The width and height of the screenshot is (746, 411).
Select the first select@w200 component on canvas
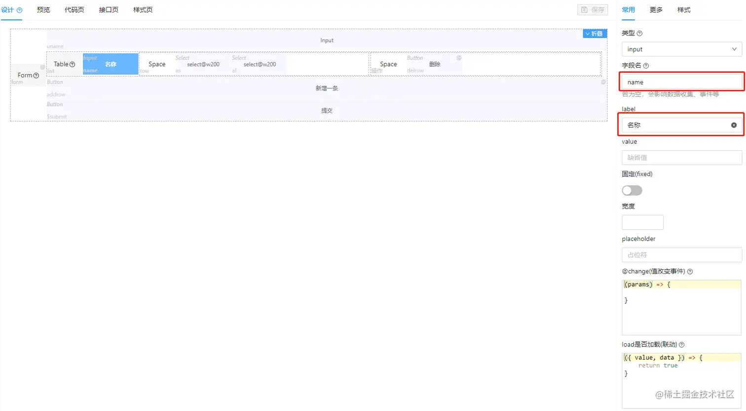(203, 64)
